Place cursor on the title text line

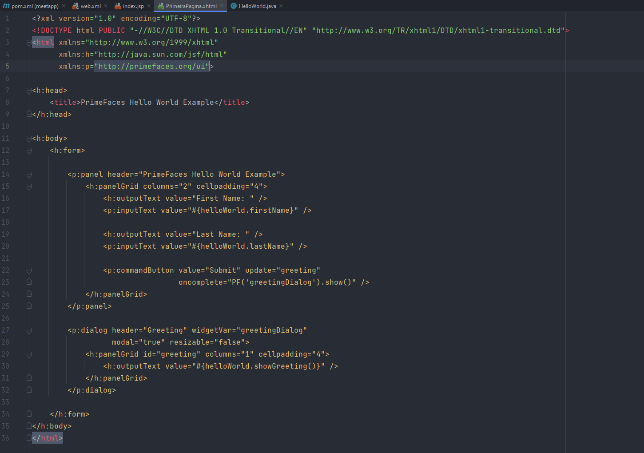(149, 103)
